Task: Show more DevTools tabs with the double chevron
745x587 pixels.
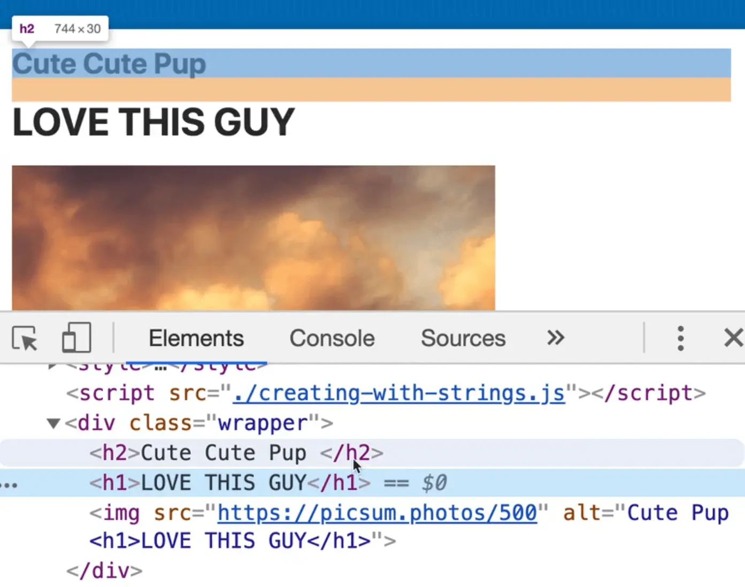Action: point(556,338)
